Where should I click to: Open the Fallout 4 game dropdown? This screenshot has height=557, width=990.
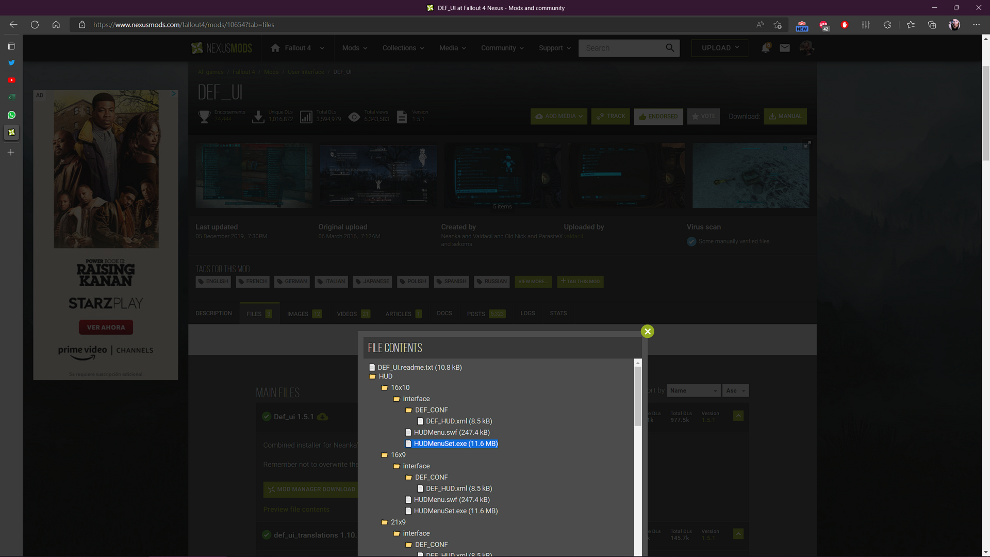click(x=298, y=48)
